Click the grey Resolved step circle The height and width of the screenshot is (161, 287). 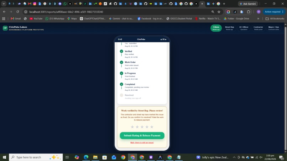[x=121, y=95]
